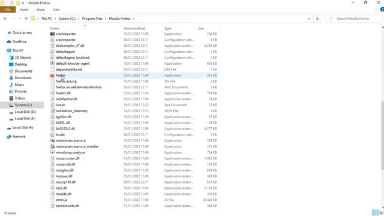
Task: Select msvcp140.dll file
Action: [x=65, y=182]
